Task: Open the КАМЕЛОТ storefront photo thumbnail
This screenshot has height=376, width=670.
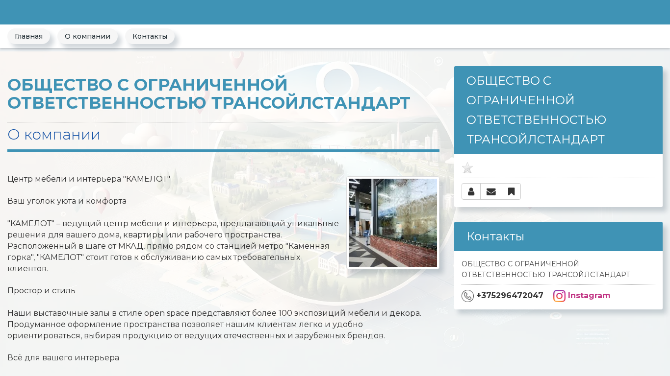Action: point(393,223)
